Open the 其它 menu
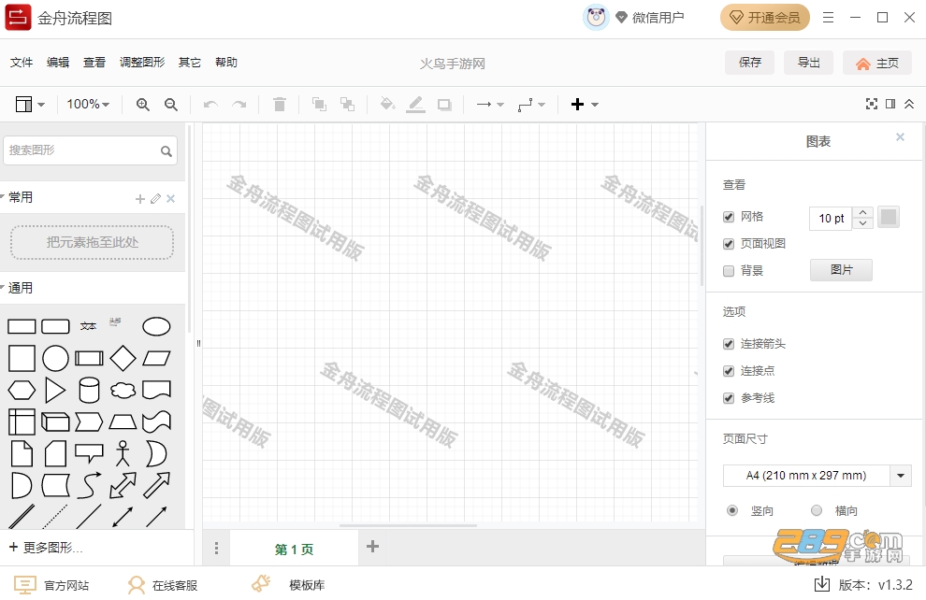926x600 pixels. (x=190, y=63)
